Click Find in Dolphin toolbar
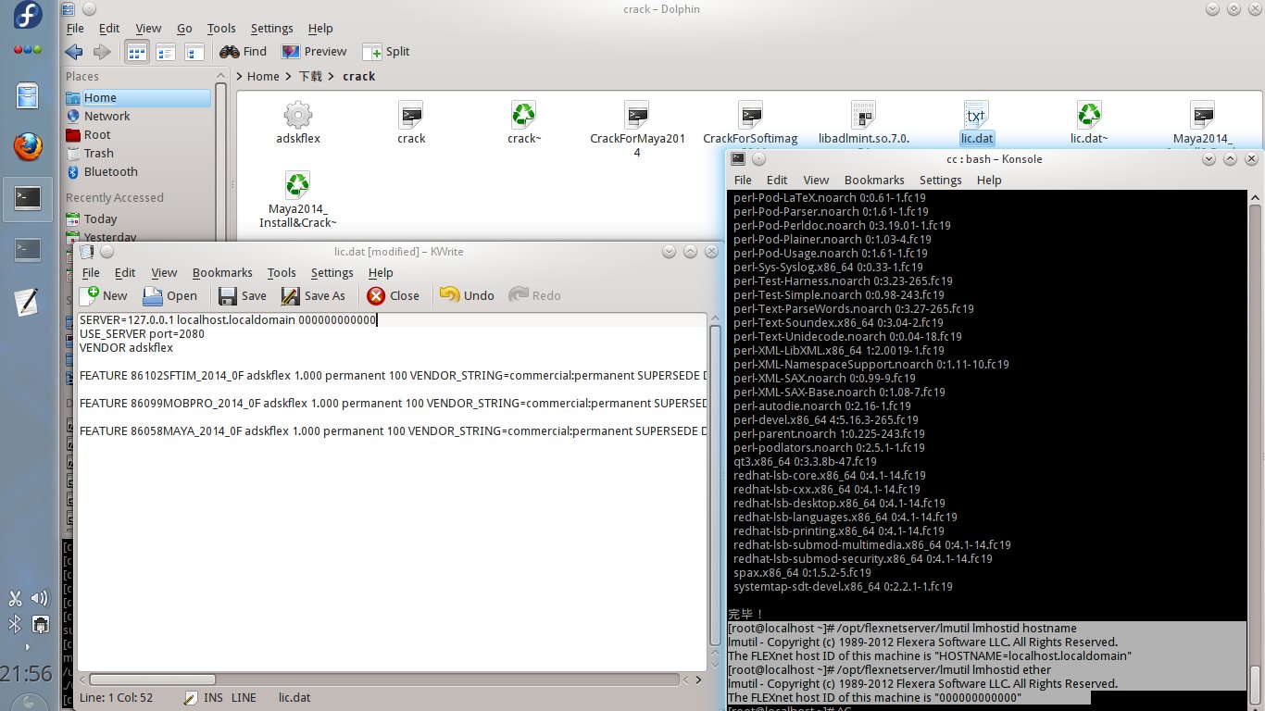This screenshot has width=1265, height=711. (x=243, y=52)
